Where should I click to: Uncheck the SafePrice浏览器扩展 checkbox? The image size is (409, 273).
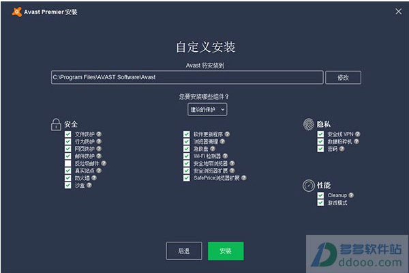(x=186, y=178)
